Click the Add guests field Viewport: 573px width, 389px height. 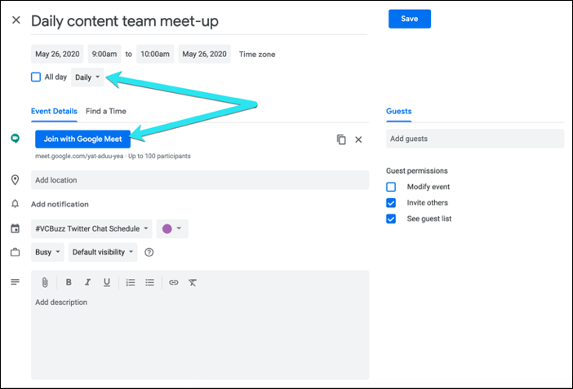coord(475,139)
